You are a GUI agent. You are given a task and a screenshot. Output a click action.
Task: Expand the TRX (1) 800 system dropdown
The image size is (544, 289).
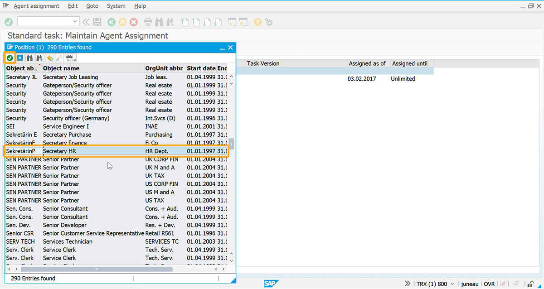(452, 284)
